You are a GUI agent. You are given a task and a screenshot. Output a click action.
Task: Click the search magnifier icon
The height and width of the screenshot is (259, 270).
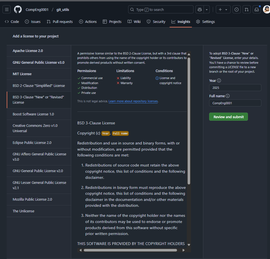click(132, 9)
